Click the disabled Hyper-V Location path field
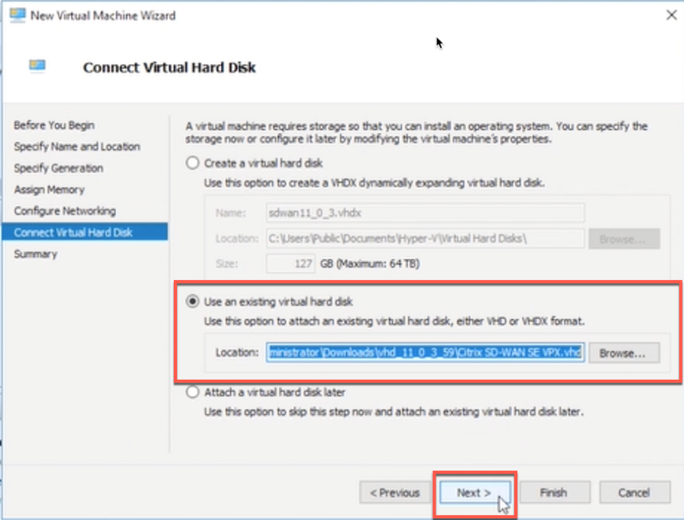 426,238
